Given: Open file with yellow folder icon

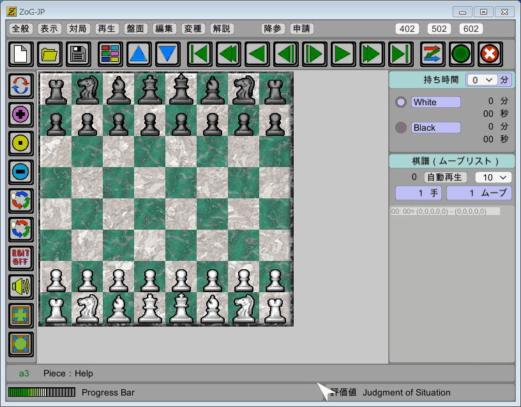Looking at the screenshot, I should pyautogui.click(x=50, y=54).
